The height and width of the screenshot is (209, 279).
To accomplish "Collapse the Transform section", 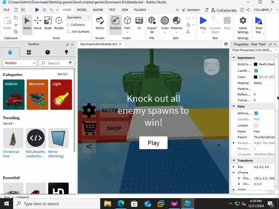I will click(x=234, y=161).
